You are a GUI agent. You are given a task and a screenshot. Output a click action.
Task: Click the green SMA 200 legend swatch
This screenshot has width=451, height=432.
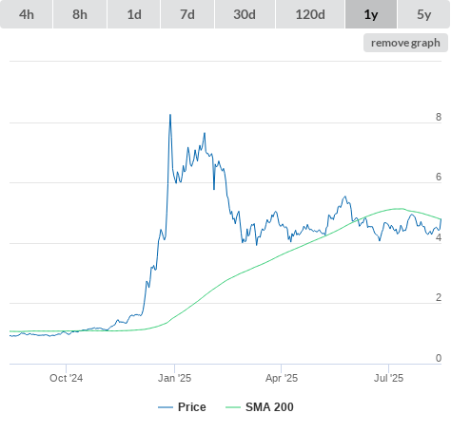tap(233, 407)
